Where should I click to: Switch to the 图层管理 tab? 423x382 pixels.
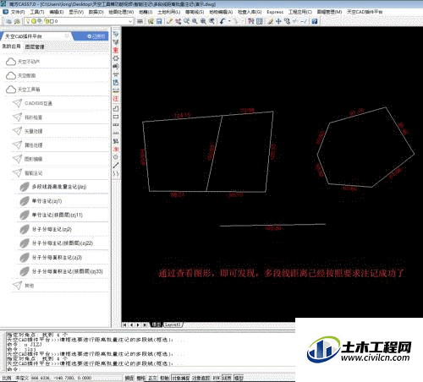(x=35, y=46)
